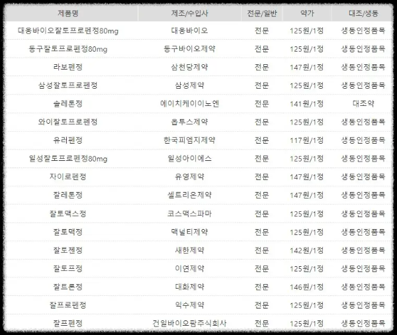Select product 라보펜정
Screen dimensions: 397x335
(68, 67)
